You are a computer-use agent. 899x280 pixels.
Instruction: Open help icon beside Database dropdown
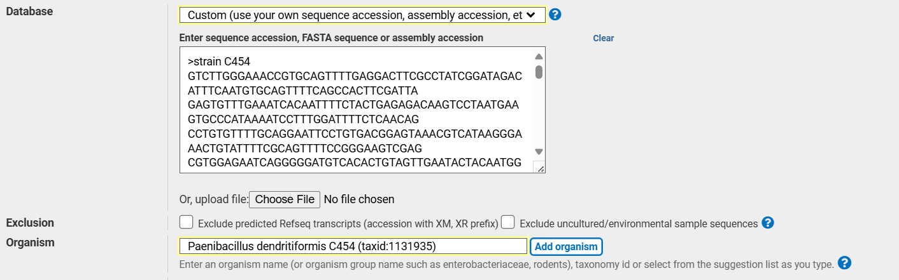(x=555, y=15)
